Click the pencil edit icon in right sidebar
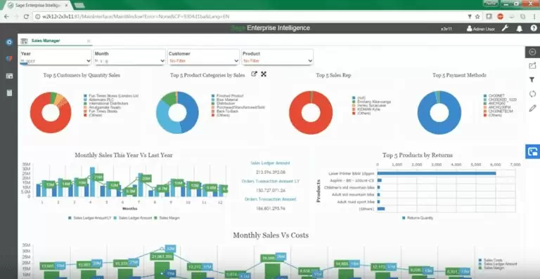 point(532,109)
